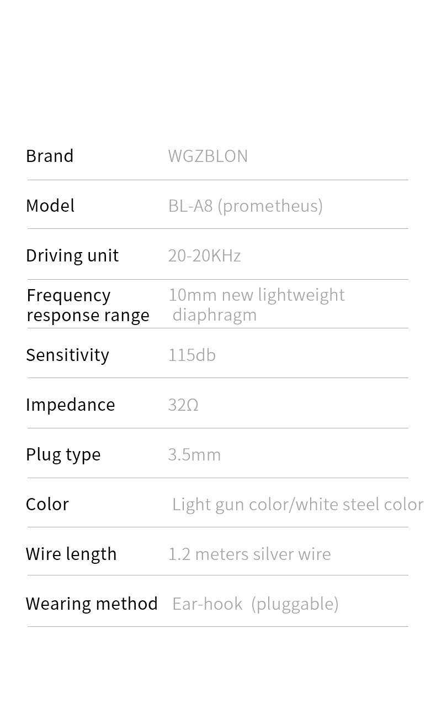The height and width of the screenshot is (707, 436).
Task: Click the Brand label
Action: [50, 156]
